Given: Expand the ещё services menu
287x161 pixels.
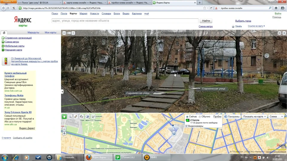Looking at the screenshot, I should point(146,13).
